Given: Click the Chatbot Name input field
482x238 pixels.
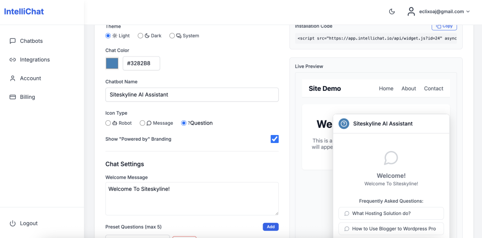Looking at the screenshot, I should point(192,95).
